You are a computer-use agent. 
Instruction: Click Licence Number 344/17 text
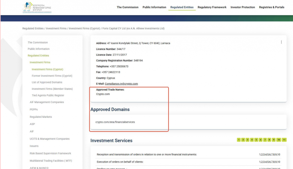111,49
